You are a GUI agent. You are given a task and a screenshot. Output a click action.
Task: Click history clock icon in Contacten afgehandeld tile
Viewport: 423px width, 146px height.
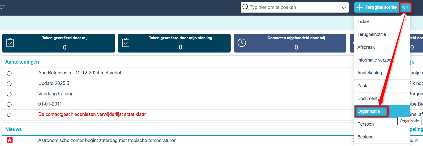point(242,42)
